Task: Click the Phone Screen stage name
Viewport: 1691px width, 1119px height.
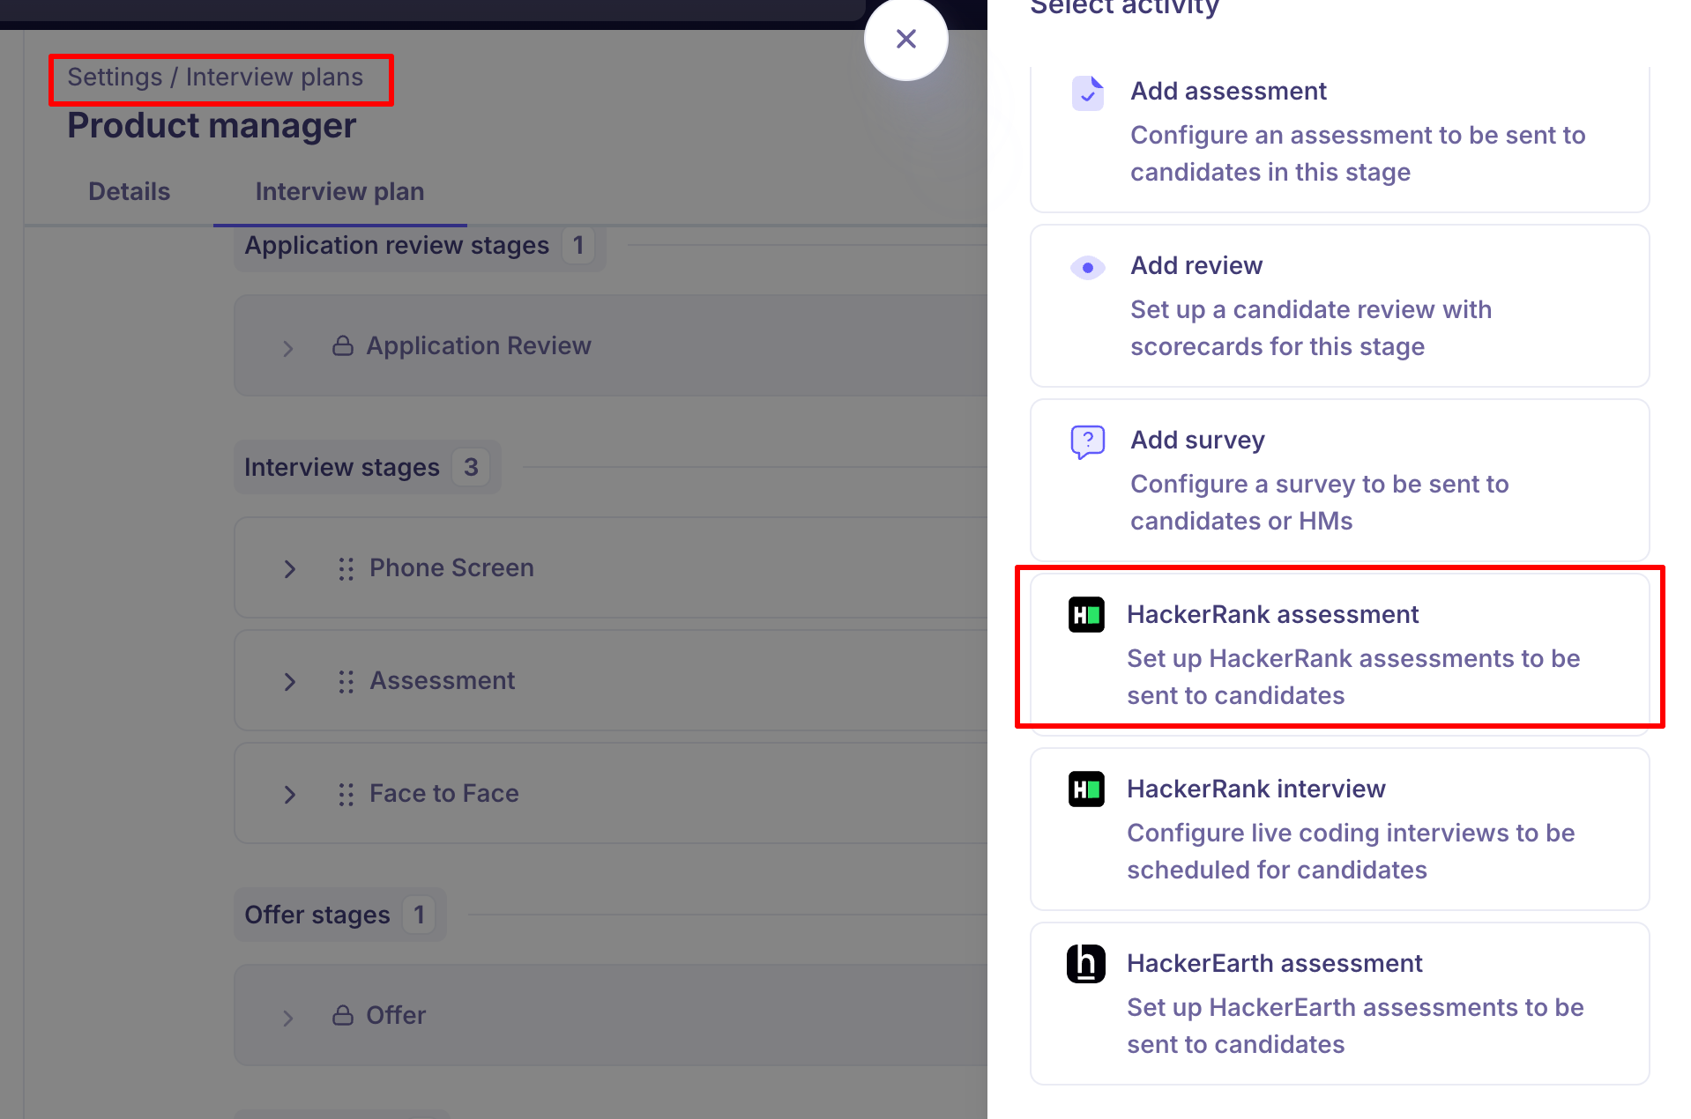Action: click(x=451, y=568)
